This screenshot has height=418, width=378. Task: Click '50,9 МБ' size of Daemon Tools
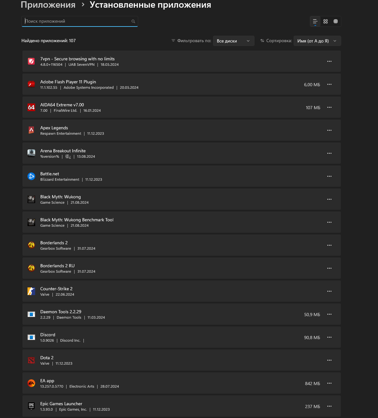click(x=312, y=315)
